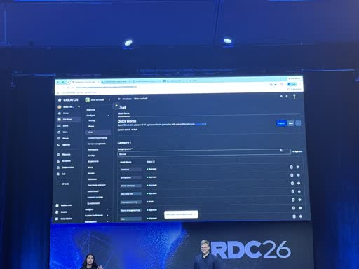Screen dimensions: 359x269
Task: Open Ads in the left sidebar
Action: 62,174
